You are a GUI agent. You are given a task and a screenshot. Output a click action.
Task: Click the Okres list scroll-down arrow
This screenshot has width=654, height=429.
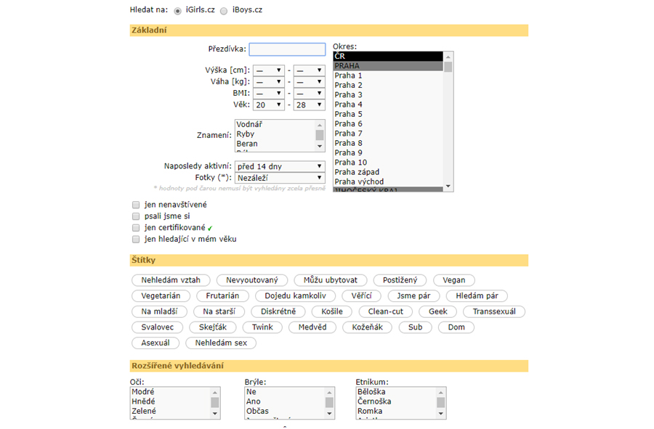click(448, 186)
